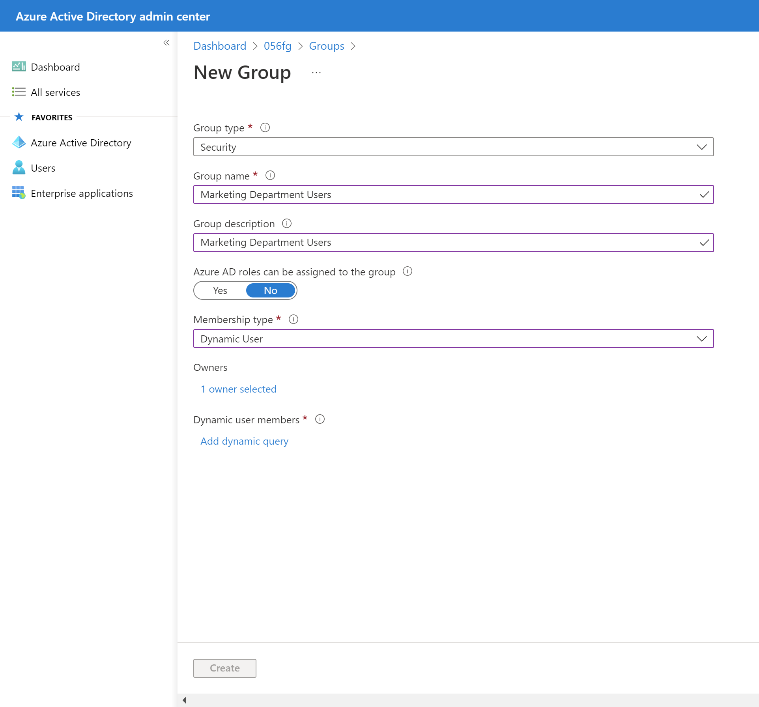Click the Users person icon
The height and width of the screenshot is (707, 759).
(19, 168)
